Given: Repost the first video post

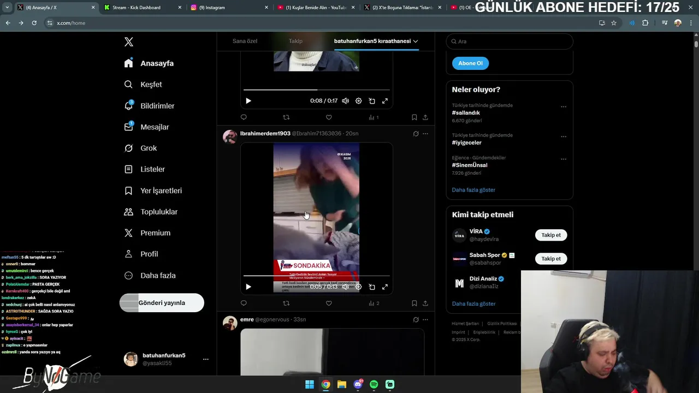Looking at the screenshot, I should (286, 117).
